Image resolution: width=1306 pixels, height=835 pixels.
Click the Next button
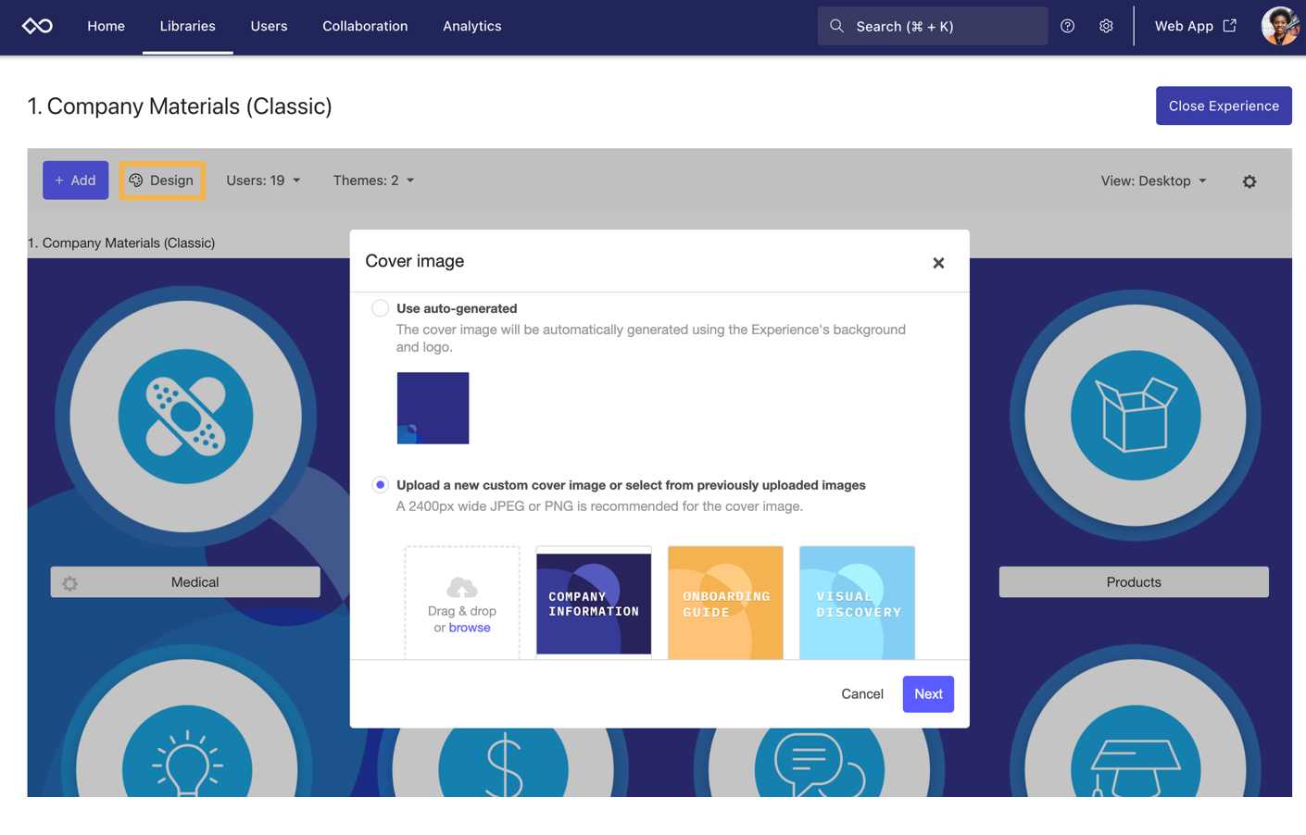pos(928,694)
